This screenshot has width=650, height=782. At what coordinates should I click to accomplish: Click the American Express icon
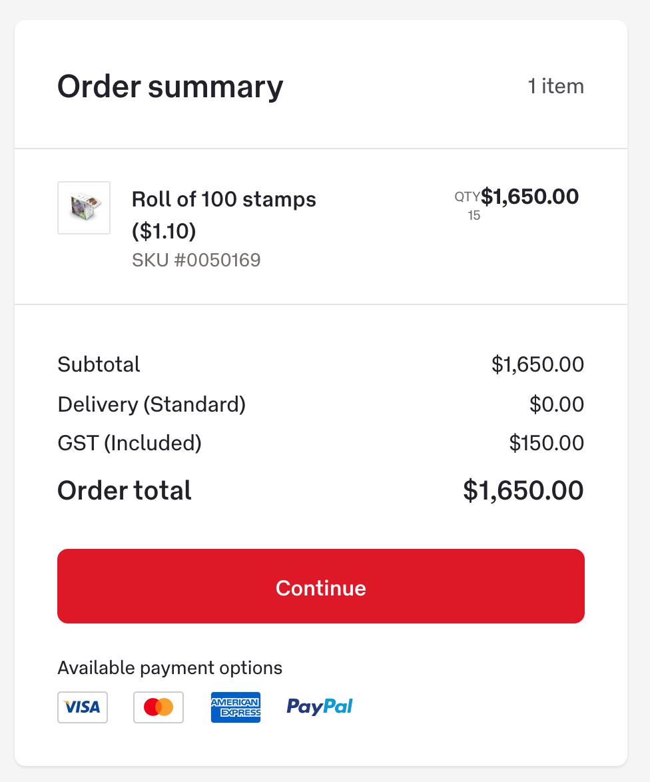pyautogui.click(x=236, y=707)
